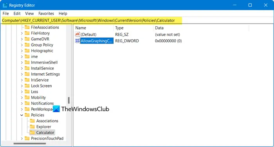Viewport: 274px width, 147px height.
Task: Click the IrisService folder icon
Action: 27,80
